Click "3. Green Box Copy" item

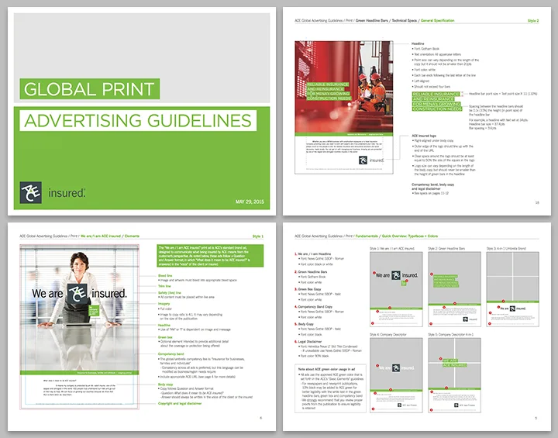(x=308, y=289)
